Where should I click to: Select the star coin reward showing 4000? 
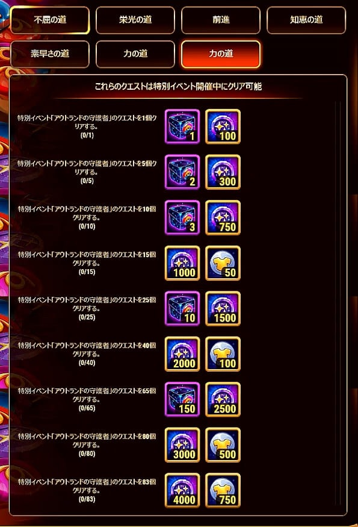click(x=182, y=491)
